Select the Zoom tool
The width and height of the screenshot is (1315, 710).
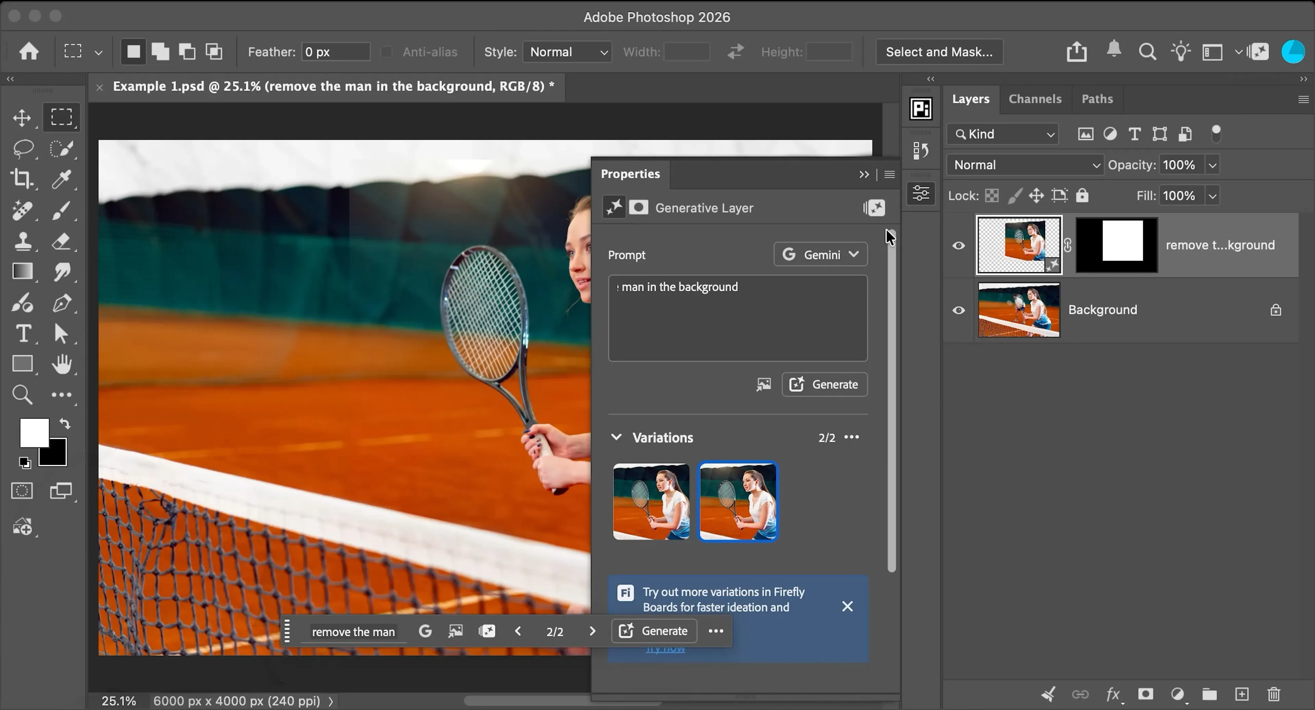(22, 395)
